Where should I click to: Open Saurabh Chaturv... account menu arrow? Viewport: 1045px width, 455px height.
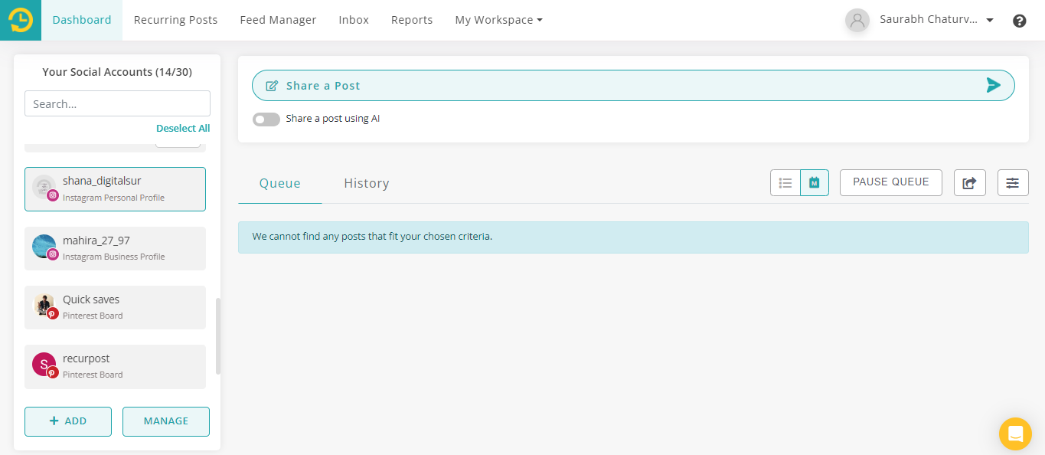click(990, 21)
